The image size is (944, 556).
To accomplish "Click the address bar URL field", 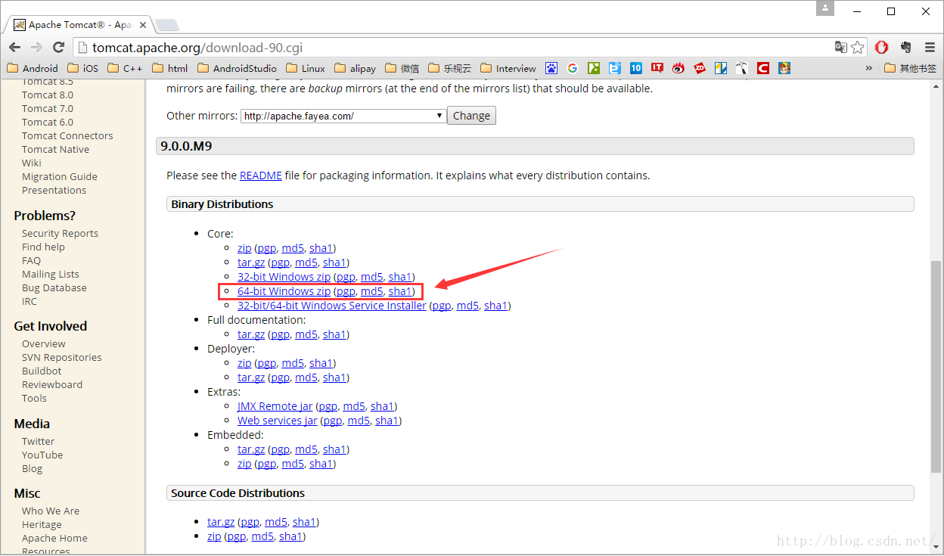I will (454, 47).
